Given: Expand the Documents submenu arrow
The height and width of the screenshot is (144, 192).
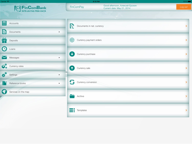Looking at the screenshot, I should (59, 32).
